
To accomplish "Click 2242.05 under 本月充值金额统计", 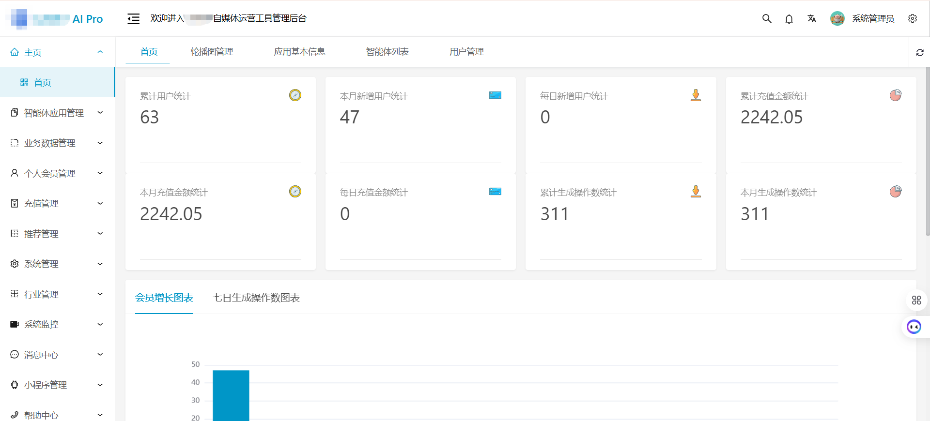I will click(x=171, y=214).
